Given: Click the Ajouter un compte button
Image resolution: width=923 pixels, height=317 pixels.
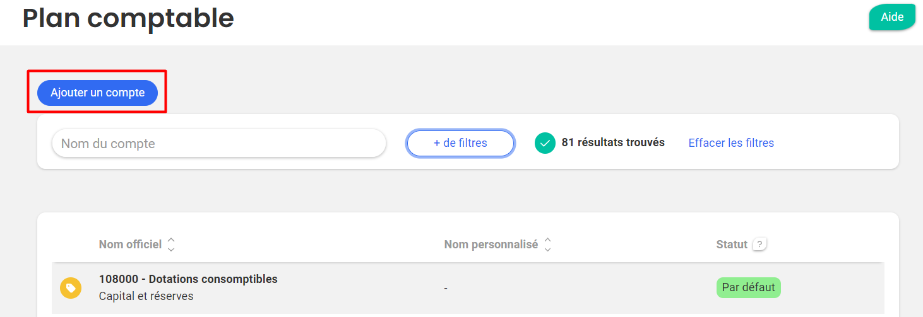Looking at the screenshot, I should point(97,93).
